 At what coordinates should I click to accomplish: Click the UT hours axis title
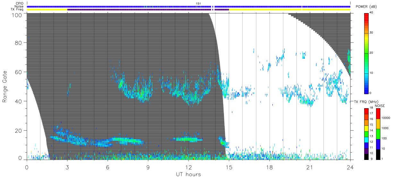188,174
